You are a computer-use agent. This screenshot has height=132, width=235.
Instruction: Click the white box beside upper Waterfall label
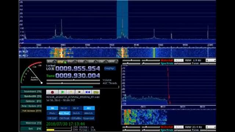pos(179,60)
